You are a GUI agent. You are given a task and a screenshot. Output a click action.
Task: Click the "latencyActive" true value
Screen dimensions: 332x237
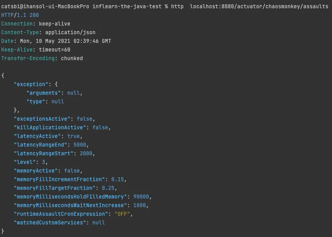73,136
